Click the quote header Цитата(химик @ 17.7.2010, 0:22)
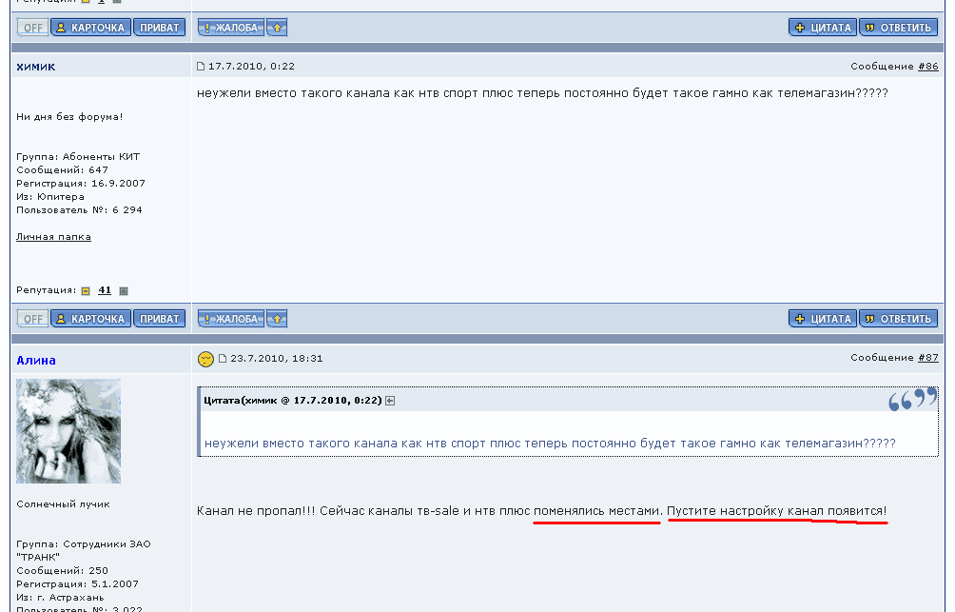955x612 pixels. coord(293,401)
